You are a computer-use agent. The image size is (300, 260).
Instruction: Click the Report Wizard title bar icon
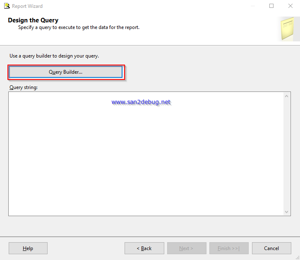tap(7, 6)
